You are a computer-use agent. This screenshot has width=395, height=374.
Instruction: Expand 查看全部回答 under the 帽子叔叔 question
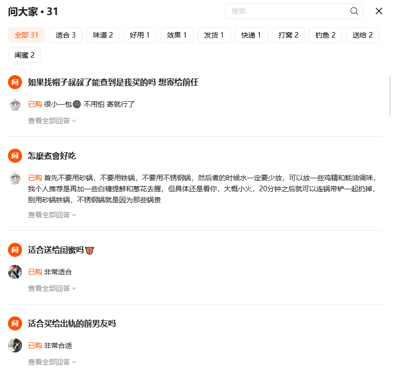[52, 121]
